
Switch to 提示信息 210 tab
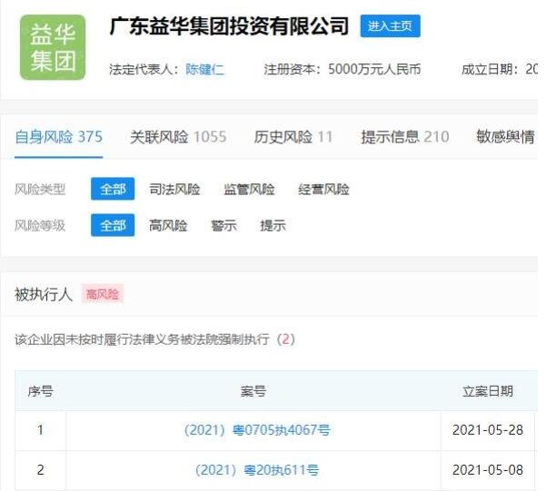pos(405,137)
